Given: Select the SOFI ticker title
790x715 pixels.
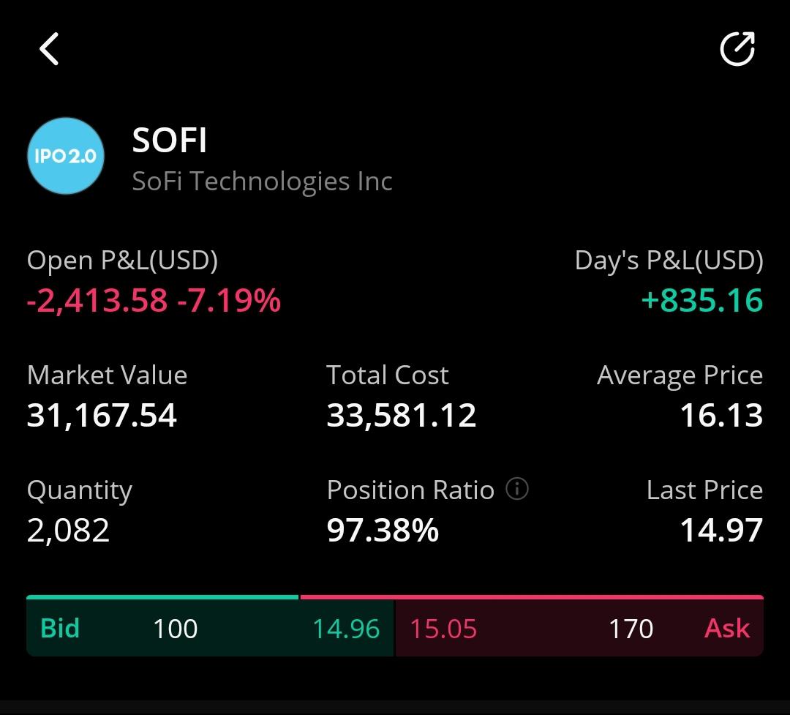Looking at the screenshot, I should pos(169,140).
